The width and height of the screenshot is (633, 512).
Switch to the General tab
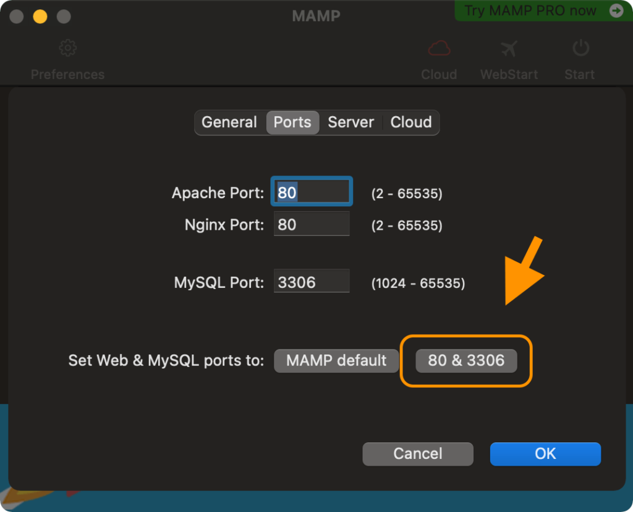point(229,122)
